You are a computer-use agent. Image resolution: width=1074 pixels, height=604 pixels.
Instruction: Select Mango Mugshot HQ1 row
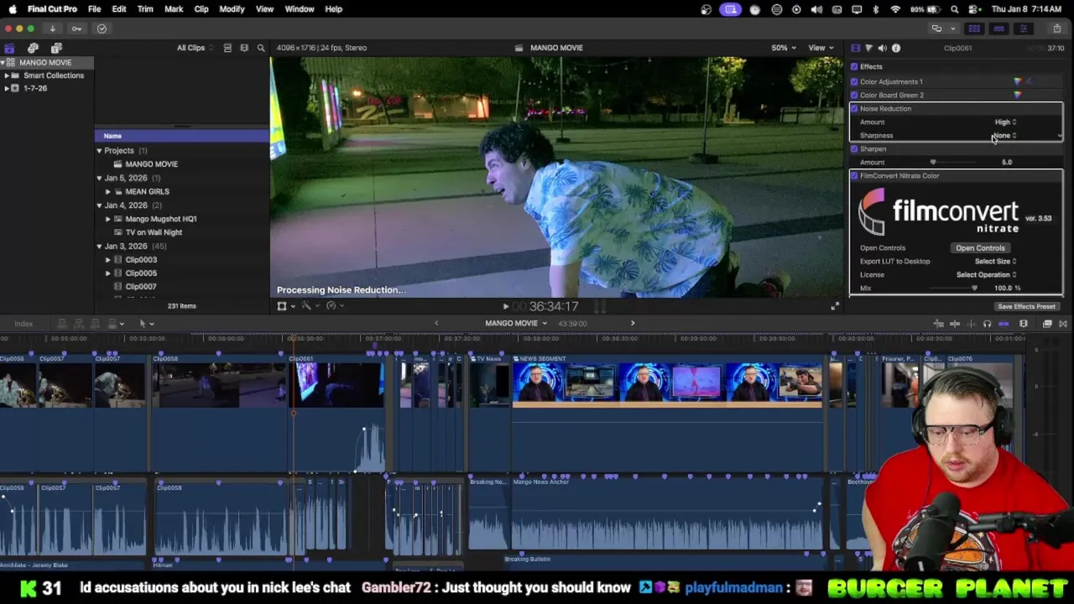[181, 218]
